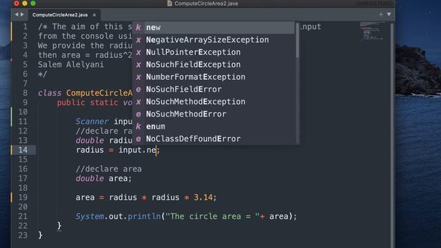Click line number 19 in the gutter
Image resolution: width=441 pixels, height=248 pixels.
[x=23, y=198]
